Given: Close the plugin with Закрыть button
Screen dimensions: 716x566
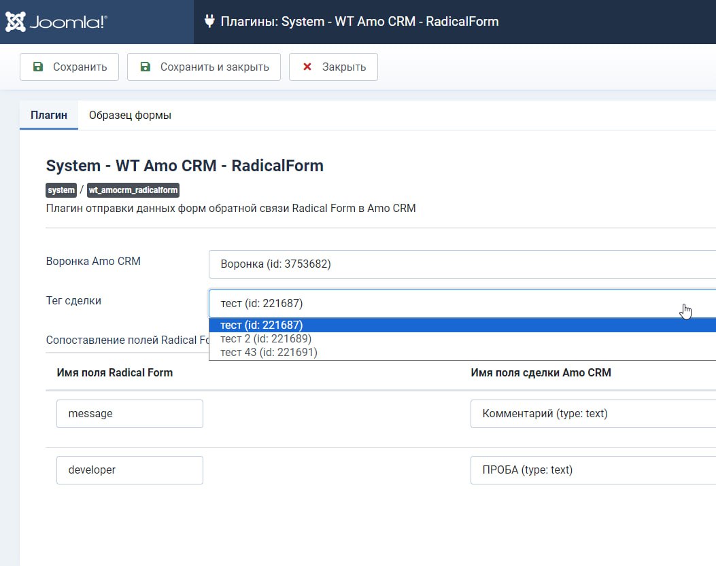Looking at the screenshot, I should [x=333, y=67].
